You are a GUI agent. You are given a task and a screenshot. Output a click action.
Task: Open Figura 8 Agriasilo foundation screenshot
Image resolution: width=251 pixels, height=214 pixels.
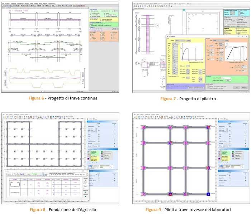pos(60,159)
